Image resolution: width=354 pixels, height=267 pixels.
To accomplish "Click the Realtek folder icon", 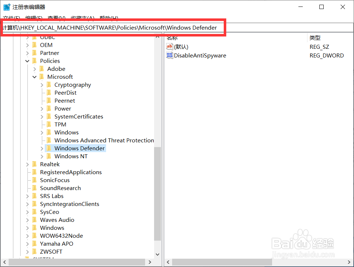I will [35, 164].
